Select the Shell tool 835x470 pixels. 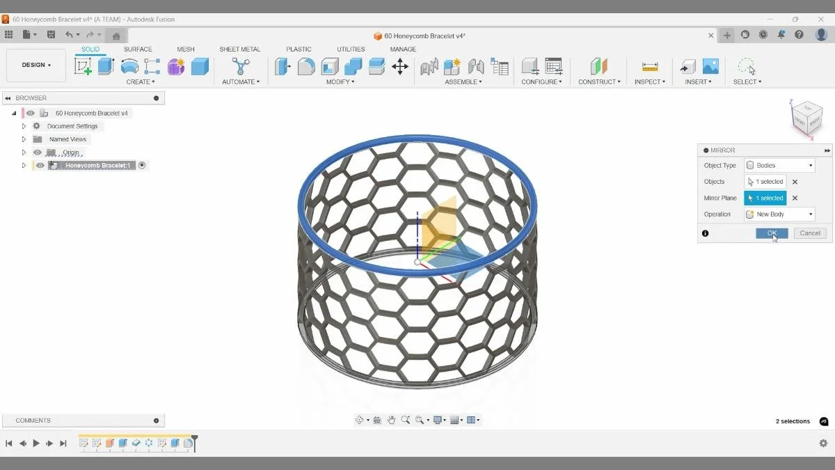[x=330, y=66]
